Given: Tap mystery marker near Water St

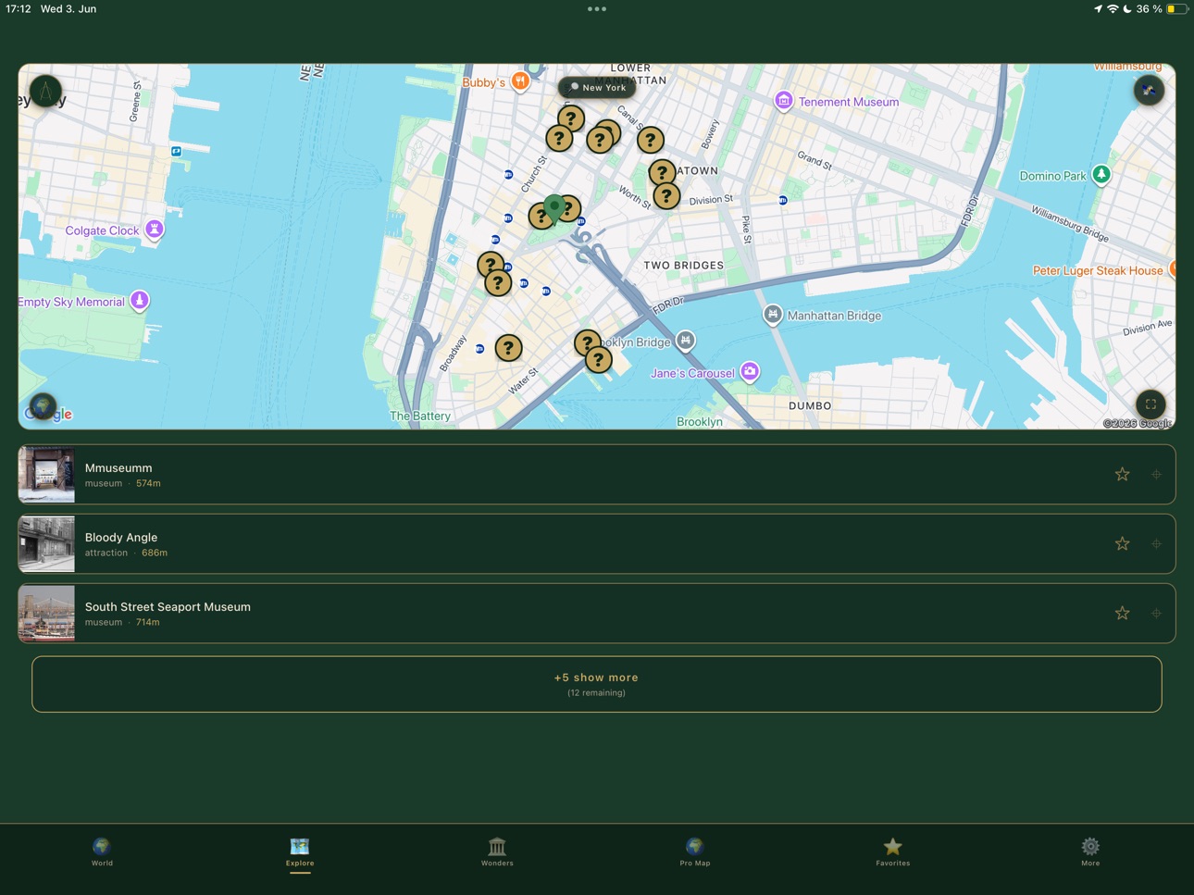Looking at the screenshot, I should [508, 348].
